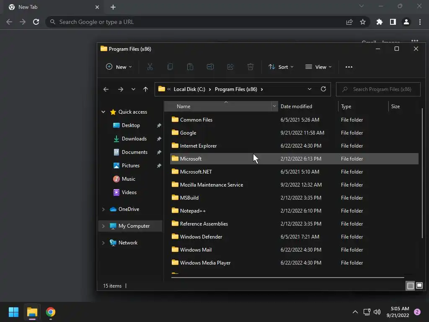Go up one folder level
The height and width of the screenshot is (322, 429).
pyautogui.click(x=145, y=89)
